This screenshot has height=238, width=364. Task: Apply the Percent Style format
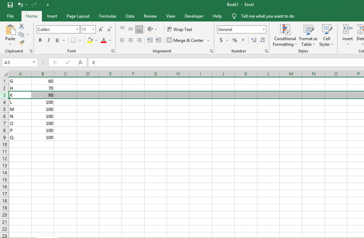234,40
